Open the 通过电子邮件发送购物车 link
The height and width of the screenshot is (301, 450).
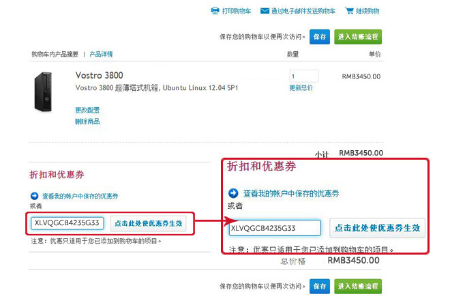pyautogui.click(x=303, y=11)
